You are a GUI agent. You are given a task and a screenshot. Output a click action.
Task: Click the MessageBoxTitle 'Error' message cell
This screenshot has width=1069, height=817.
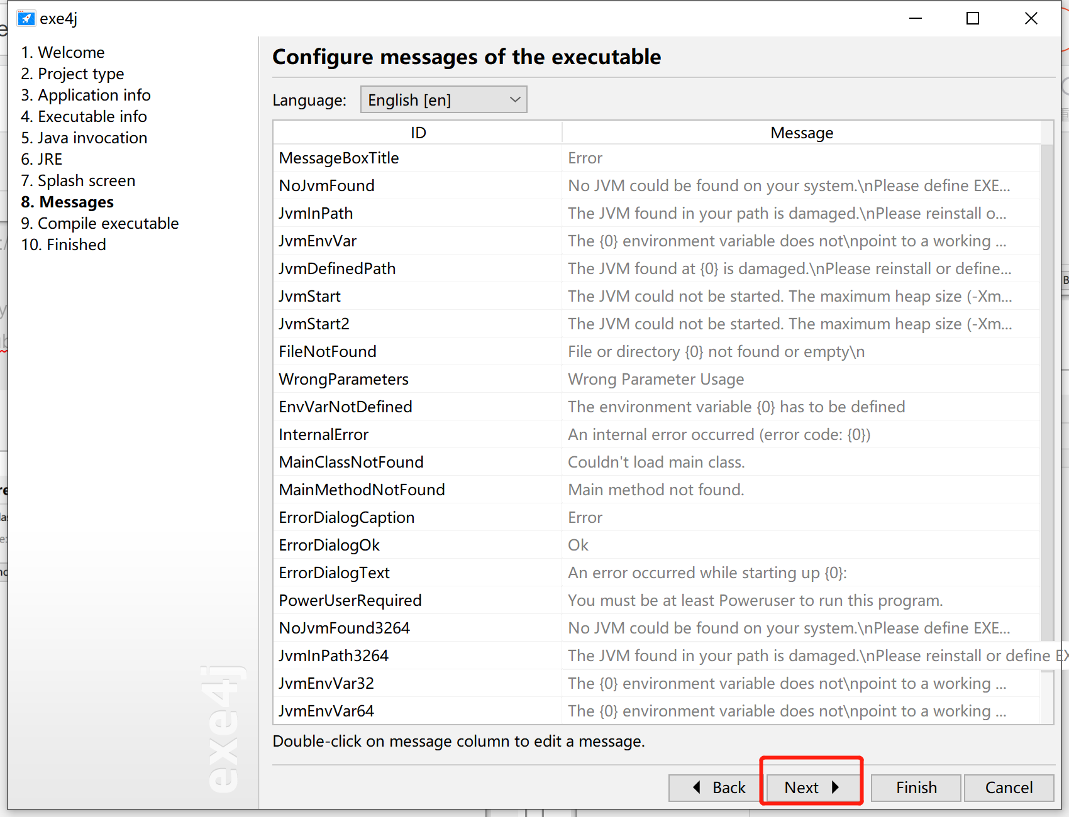coord(802,158)
